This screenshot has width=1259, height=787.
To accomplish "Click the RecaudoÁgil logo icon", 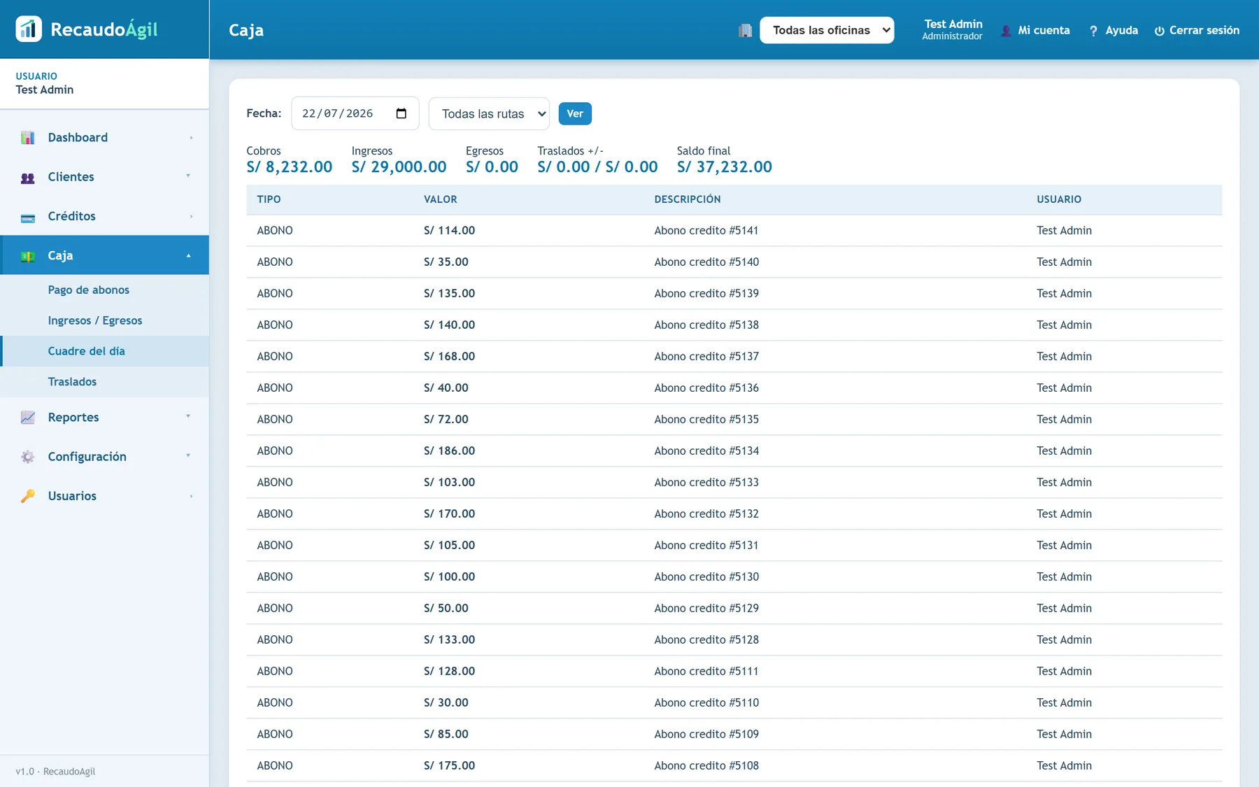I will click(x=29, y=29).
